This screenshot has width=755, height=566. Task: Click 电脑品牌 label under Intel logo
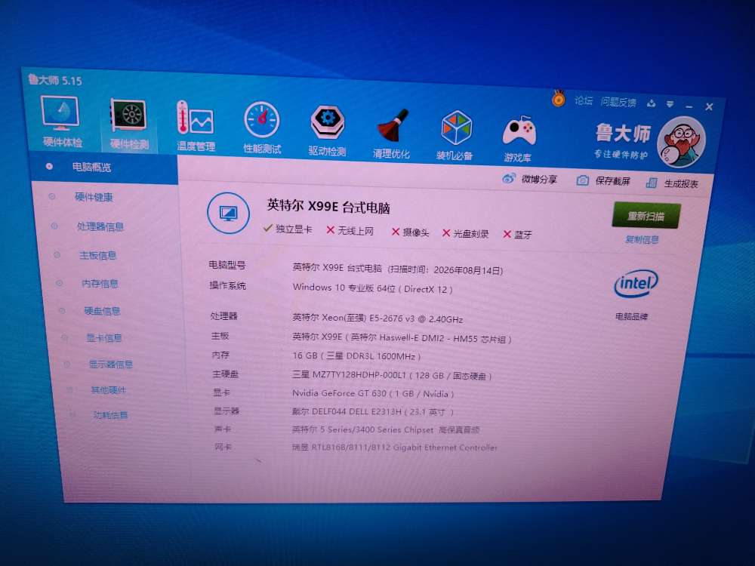coord(631,316)
